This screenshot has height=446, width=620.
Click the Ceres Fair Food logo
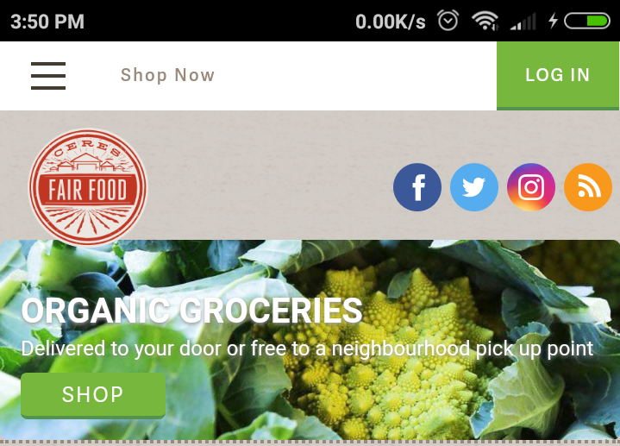coord(87,187)
